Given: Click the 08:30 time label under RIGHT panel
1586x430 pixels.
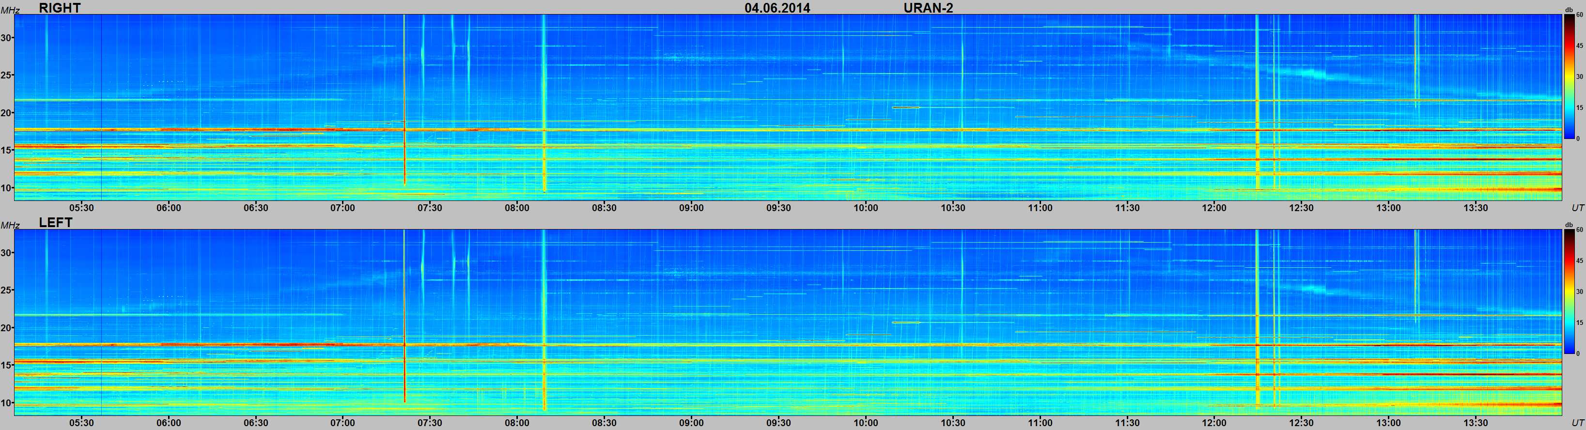Looking at the screenshot, I should pos(604,208).
